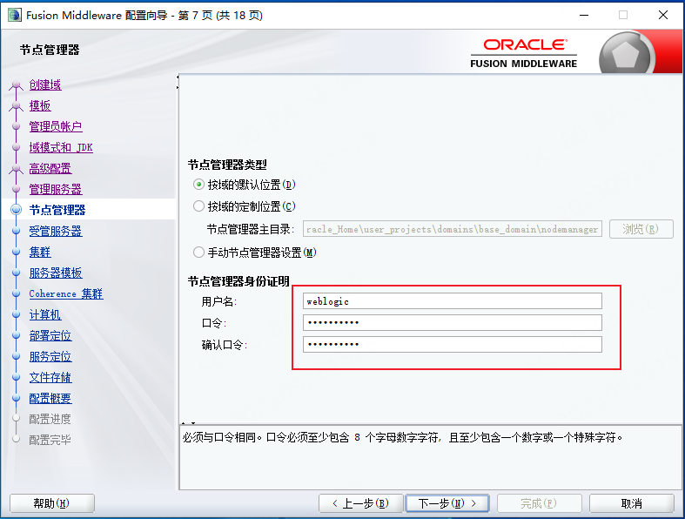
Task: Cancel the wizard with 取消
Action: 631,503
